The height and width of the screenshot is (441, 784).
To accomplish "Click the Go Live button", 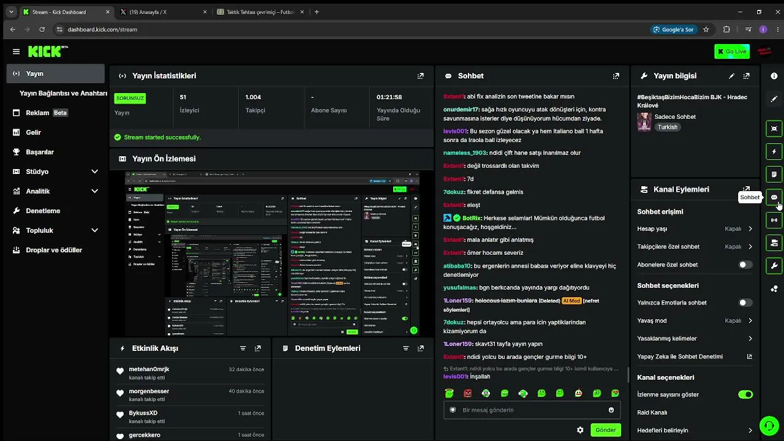I will pos(732,51).
